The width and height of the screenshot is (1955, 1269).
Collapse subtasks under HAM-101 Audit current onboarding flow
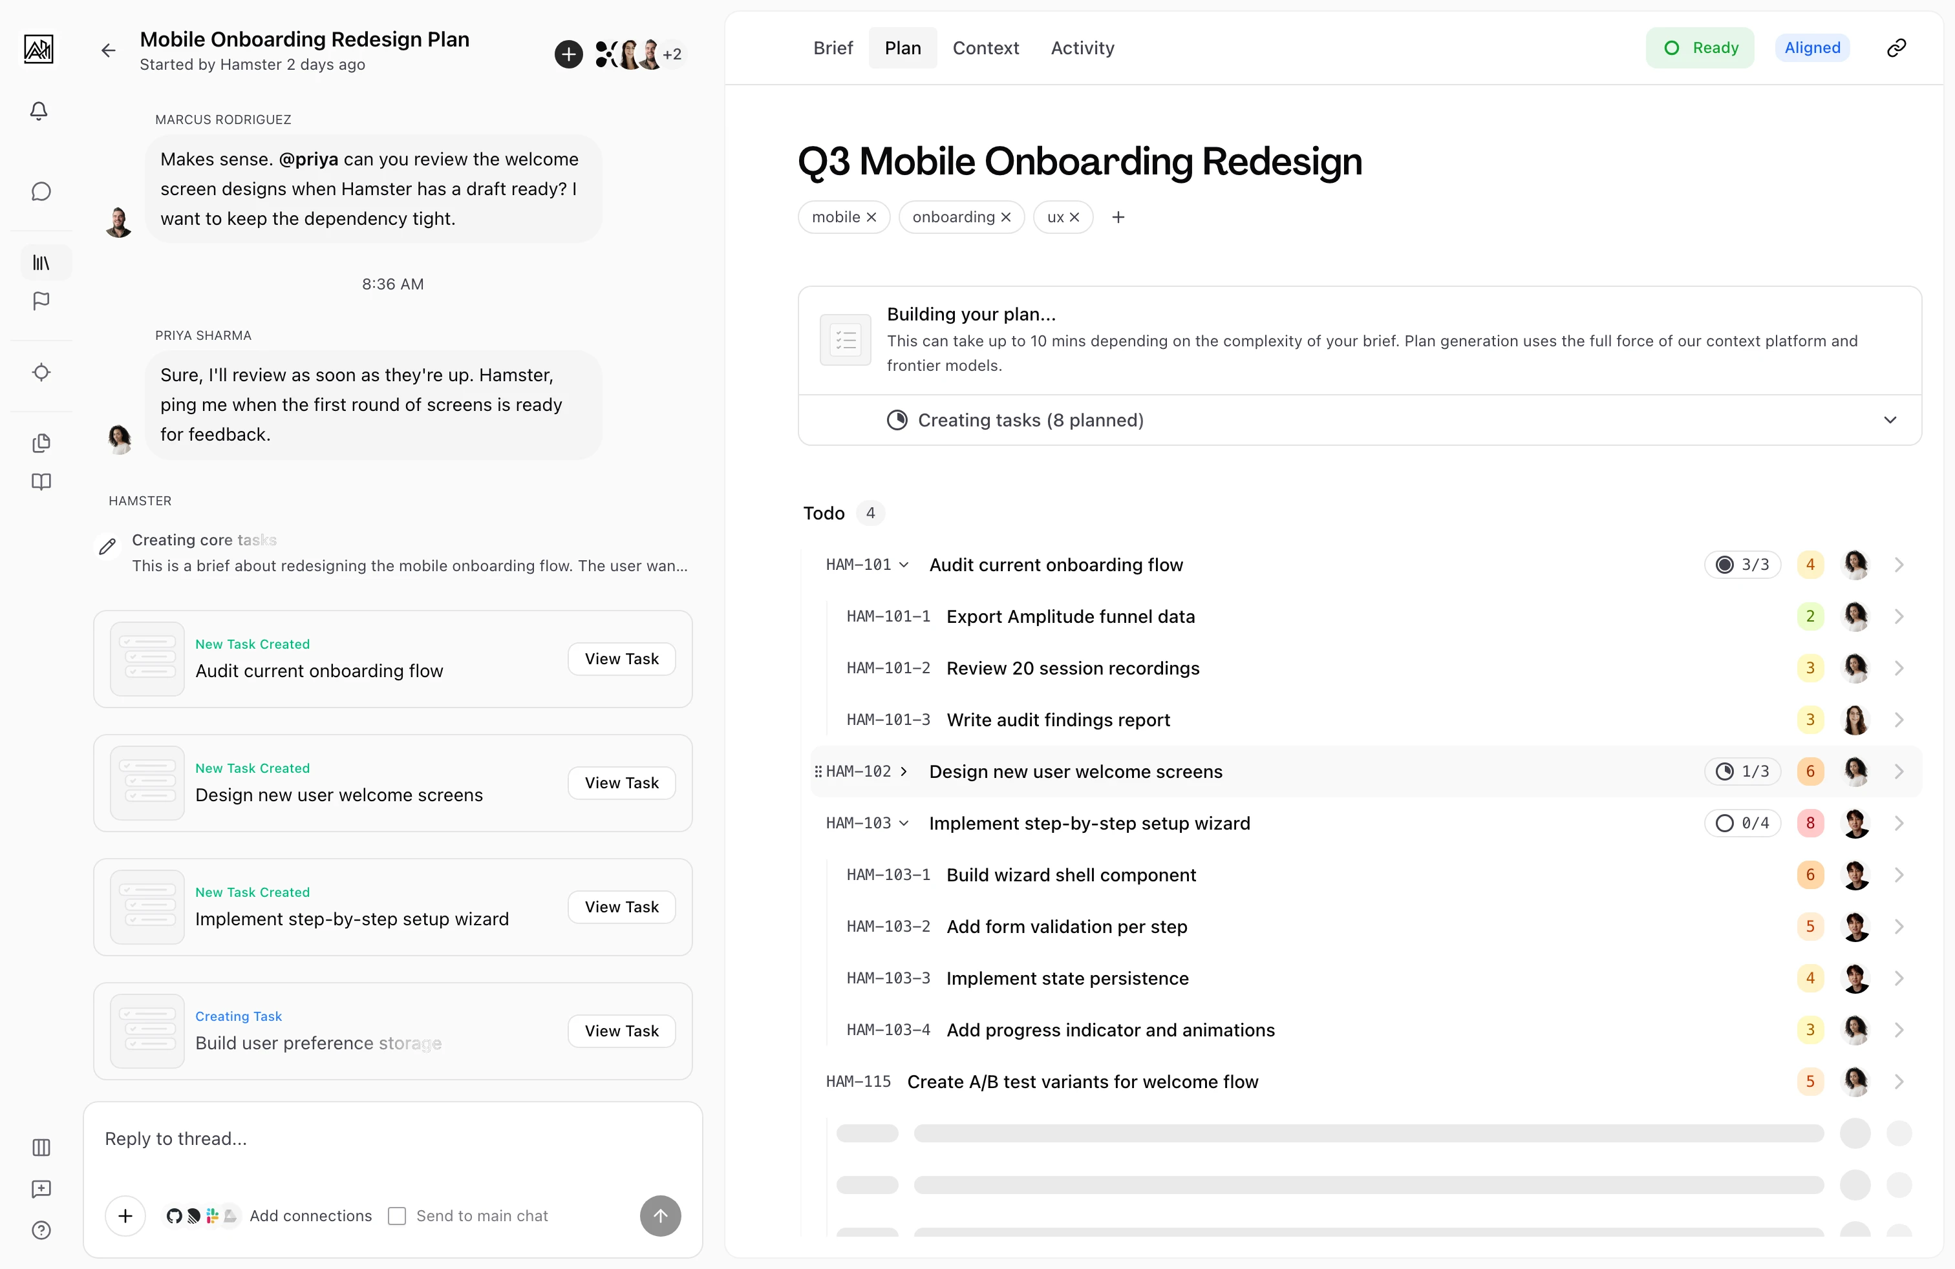click(x=904, y=565)
